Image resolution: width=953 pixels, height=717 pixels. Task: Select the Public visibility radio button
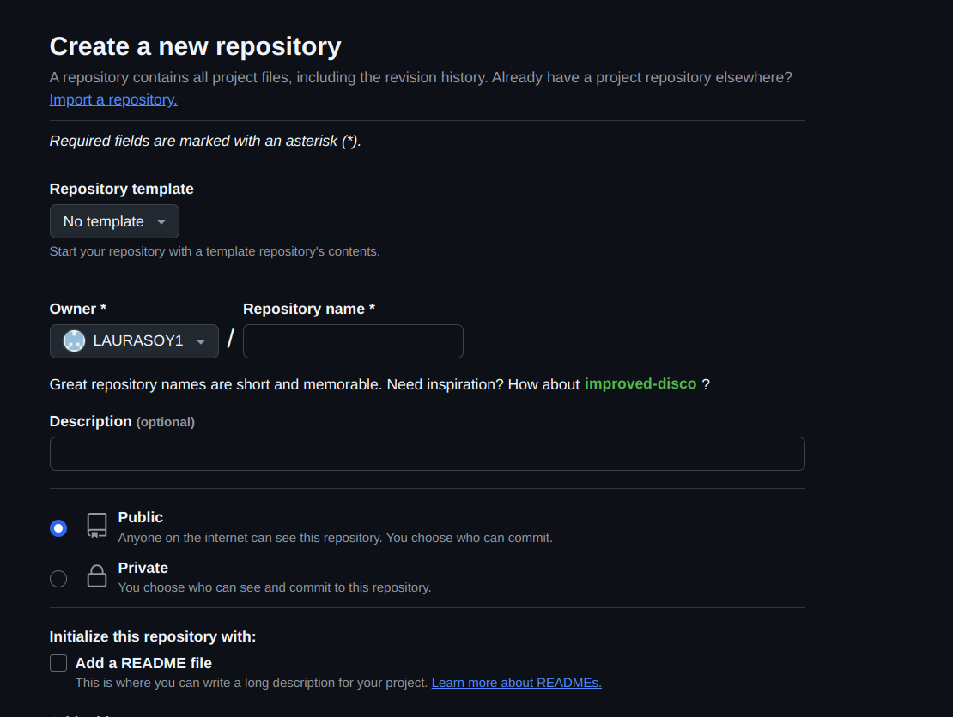[x=58, y=527]
